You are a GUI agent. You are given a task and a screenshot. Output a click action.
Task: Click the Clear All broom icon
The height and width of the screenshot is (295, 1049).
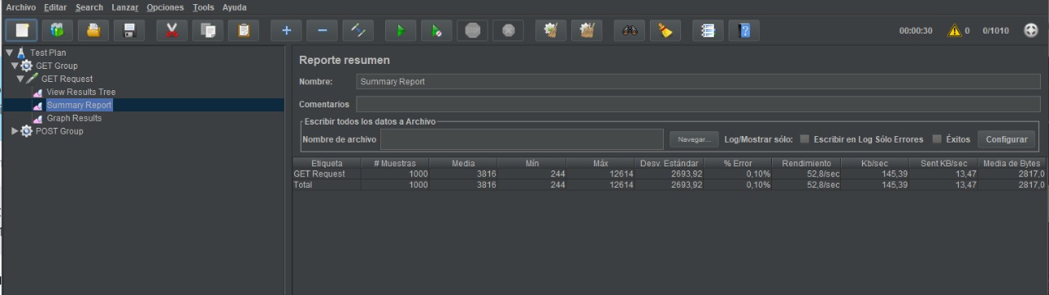click(587, 30)
